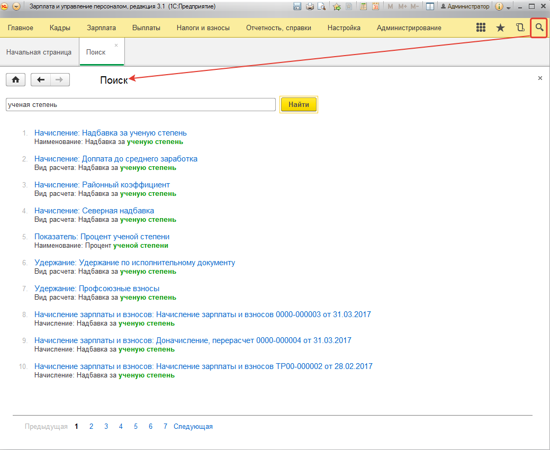Open result Начисление: Надбавка за ученую степень
This screenshot has height=450, width=550.
pyautogui.click(x=111, y=133)
